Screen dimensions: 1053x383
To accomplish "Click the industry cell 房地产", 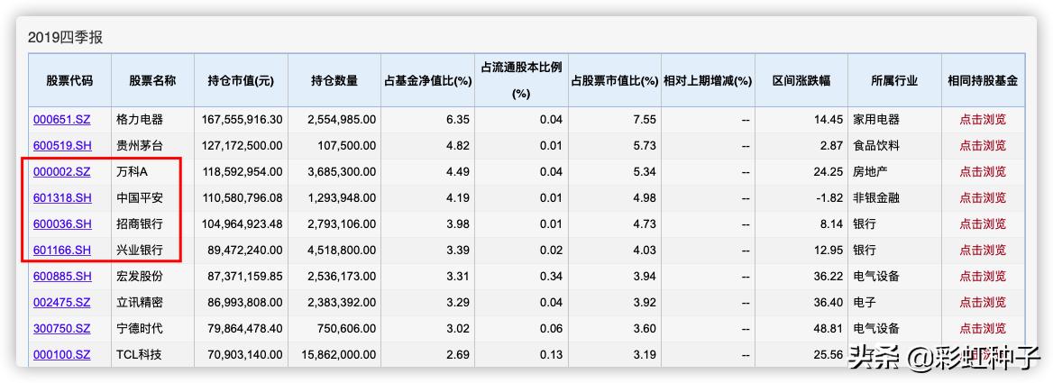I will [870, 172].
